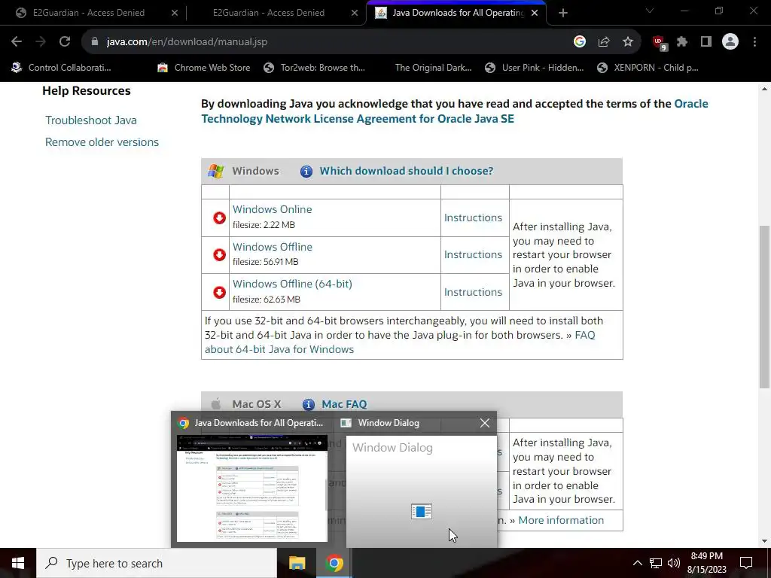Viewport: 771px width, 578px height.
Task: Click the page vertical scrollbar thumb
Action: (764, 307)
